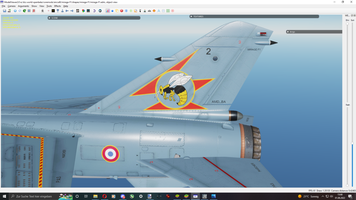
Task: Click the purple undo arrow icon
Action: point(94,11)
